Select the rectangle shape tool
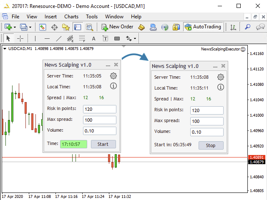The width and height of the screenshot is (267, 200). 117,39
